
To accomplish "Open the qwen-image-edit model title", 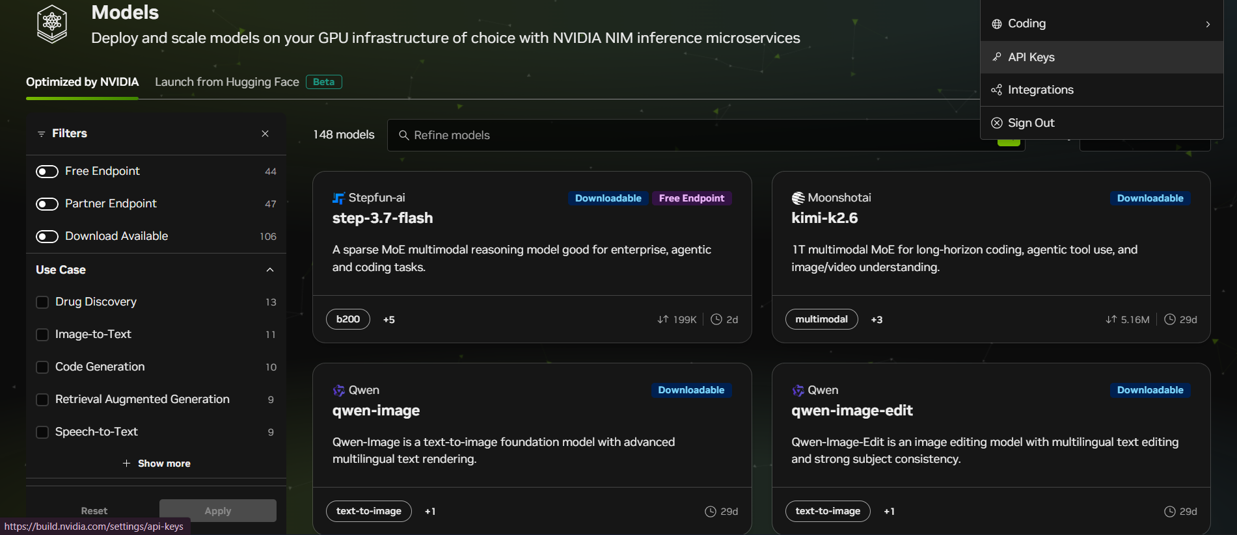I will click(852, 411).
